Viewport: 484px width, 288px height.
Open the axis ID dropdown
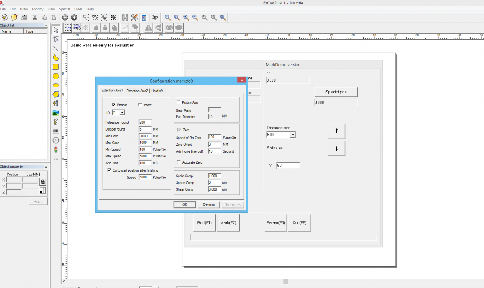click(122, 113)
